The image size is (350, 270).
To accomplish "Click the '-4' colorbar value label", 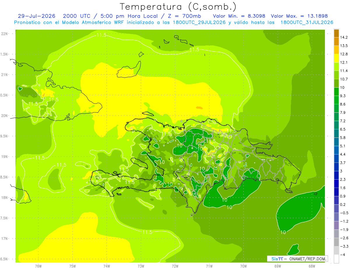I will point(342,255).
